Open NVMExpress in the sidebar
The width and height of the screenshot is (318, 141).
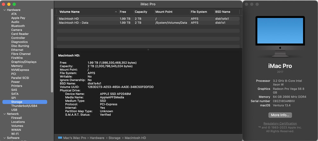(x=20, y=70)
